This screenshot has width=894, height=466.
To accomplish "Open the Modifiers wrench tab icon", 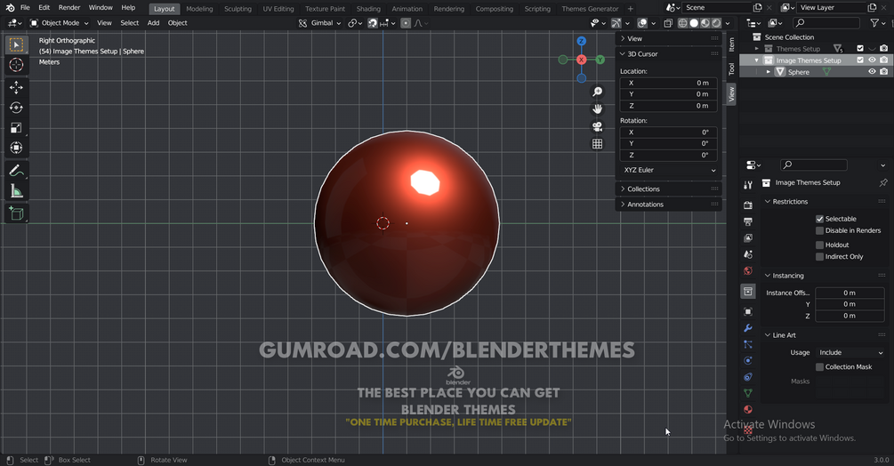I will [x=748, y=328].
